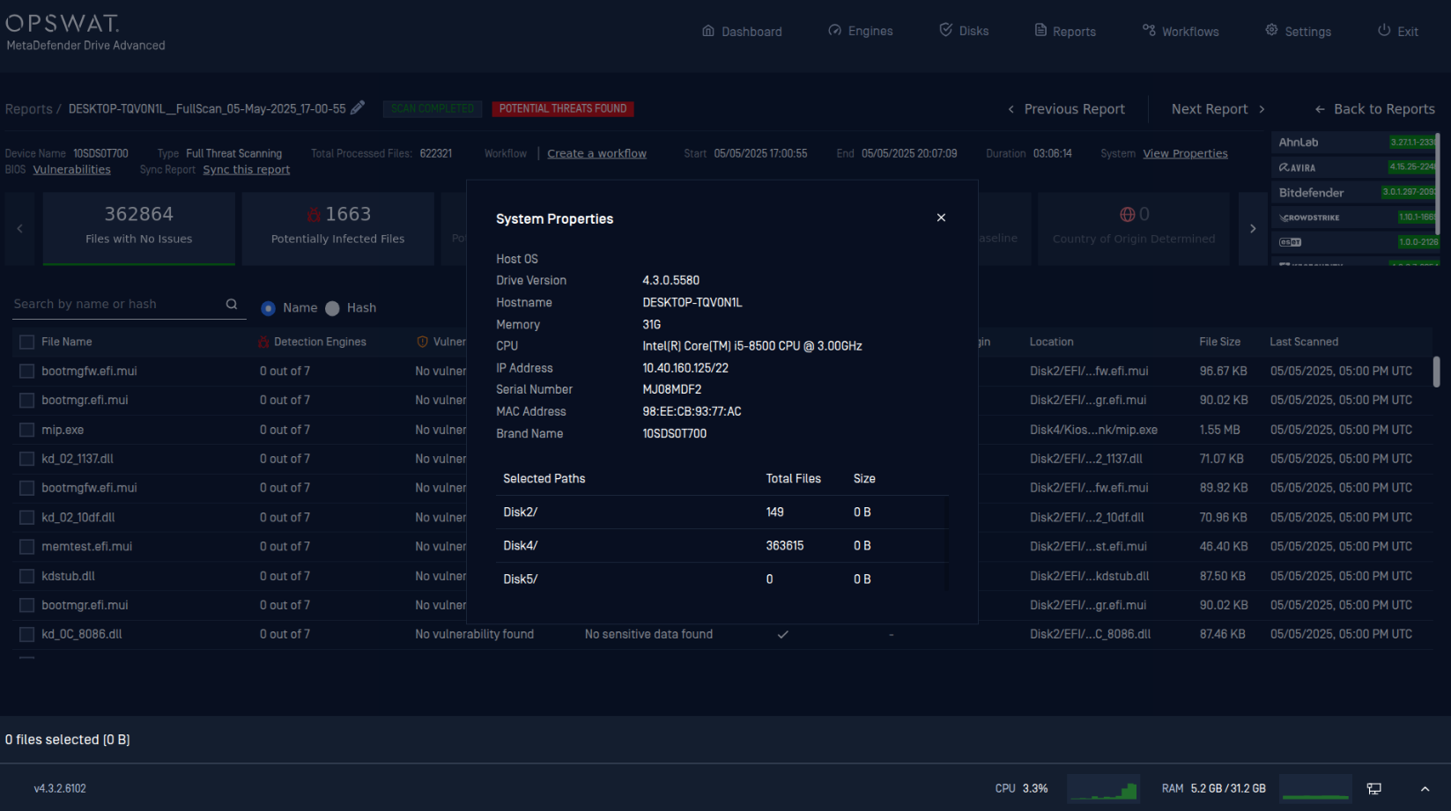Click the Location column header
1451x811 pixels.
coord(1051,342)
